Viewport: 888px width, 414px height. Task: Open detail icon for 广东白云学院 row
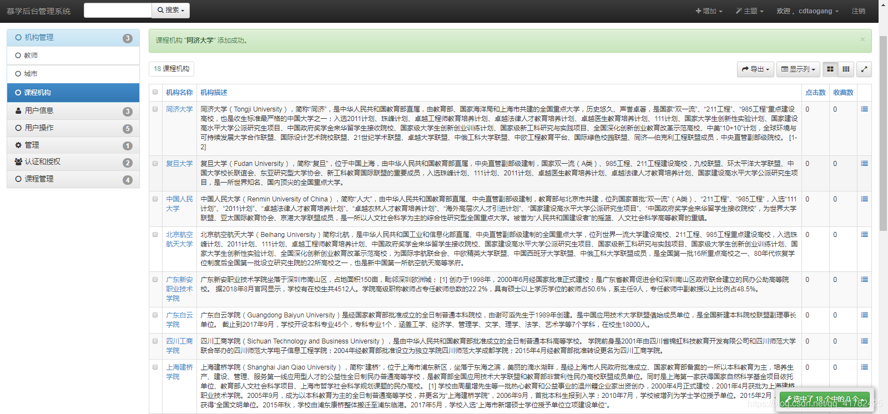(864, 315)
